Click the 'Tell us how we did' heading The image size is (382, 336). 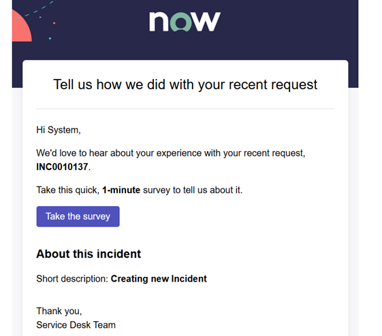pos(185,84)
